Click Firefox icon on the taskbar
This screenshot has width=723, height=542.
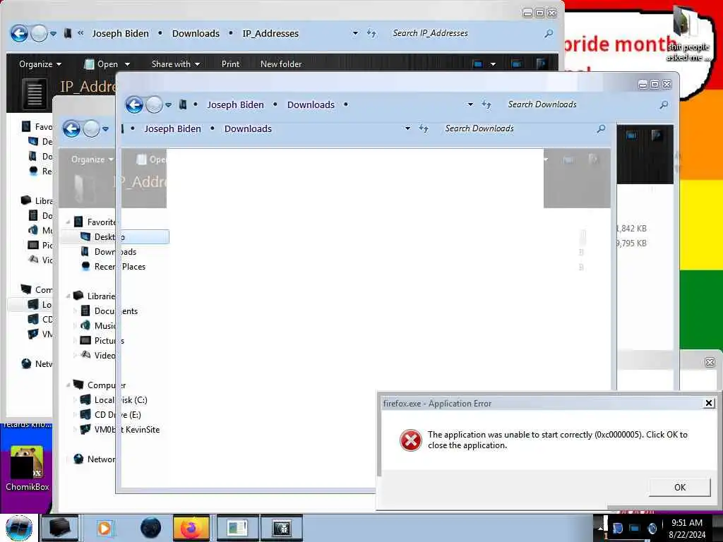[x=191, y=528]
